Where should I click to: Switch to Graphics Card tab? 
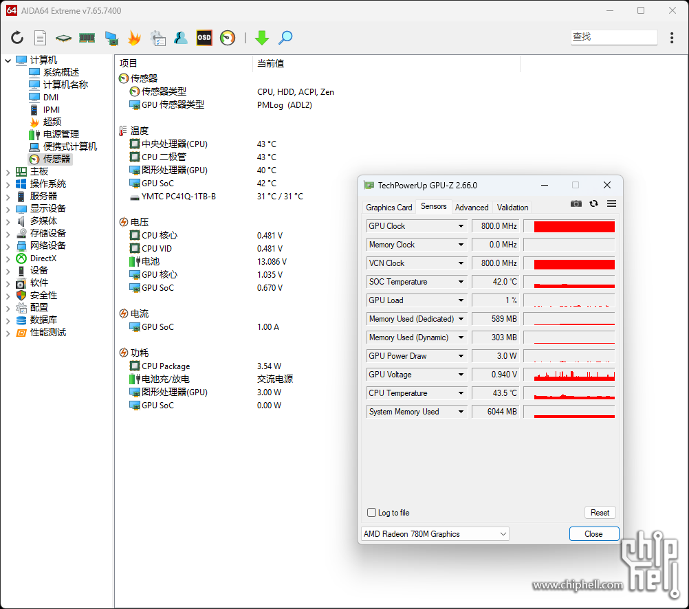tap(389, 208)
